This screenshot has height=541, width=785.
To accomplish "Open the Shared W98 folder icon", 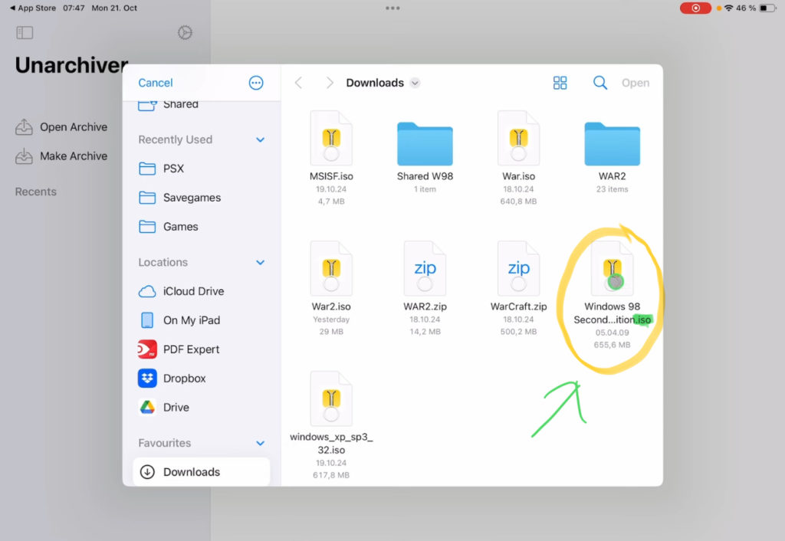I will [x=425, y=143].
